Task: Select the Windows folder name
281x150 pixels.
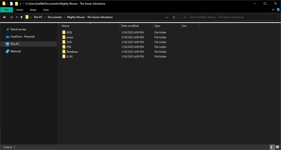Action: [72, 52]
